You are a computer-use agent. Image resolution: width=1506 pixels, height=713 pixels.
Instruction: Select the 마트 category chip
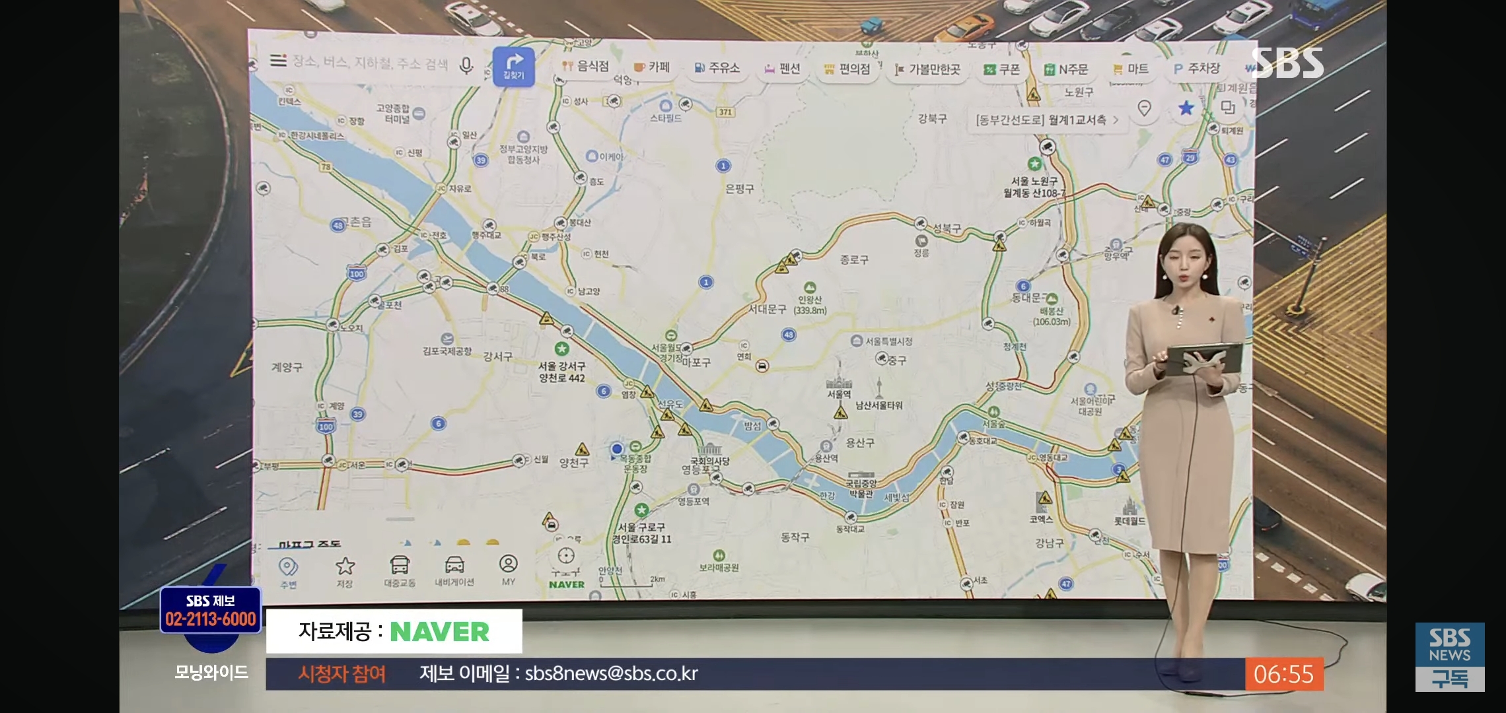[x=1131, y=69]
